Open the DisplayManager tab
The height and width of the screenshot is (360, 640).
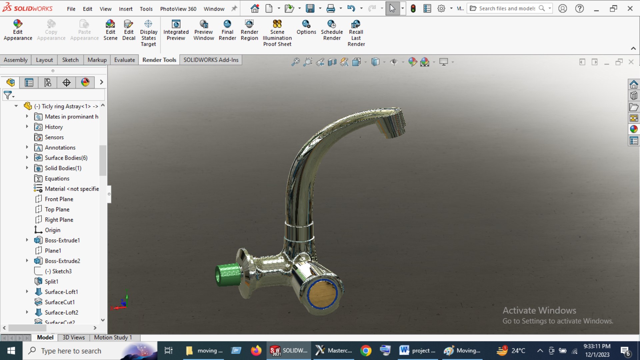tap(85, 82)
